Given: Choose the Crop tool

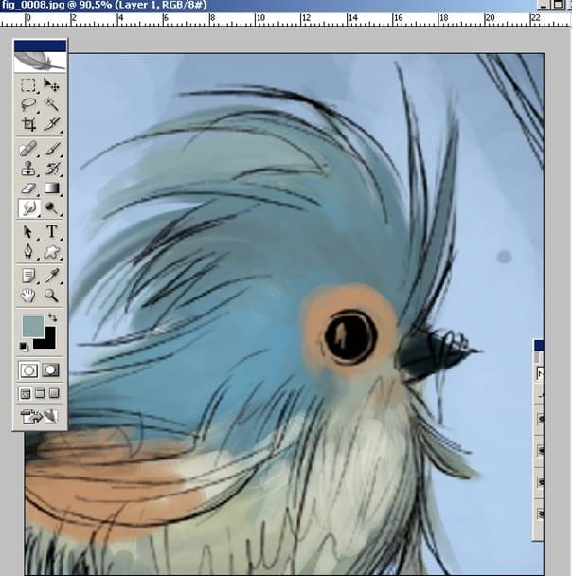Looking at the screenshot, I should (x=28, y=124).
